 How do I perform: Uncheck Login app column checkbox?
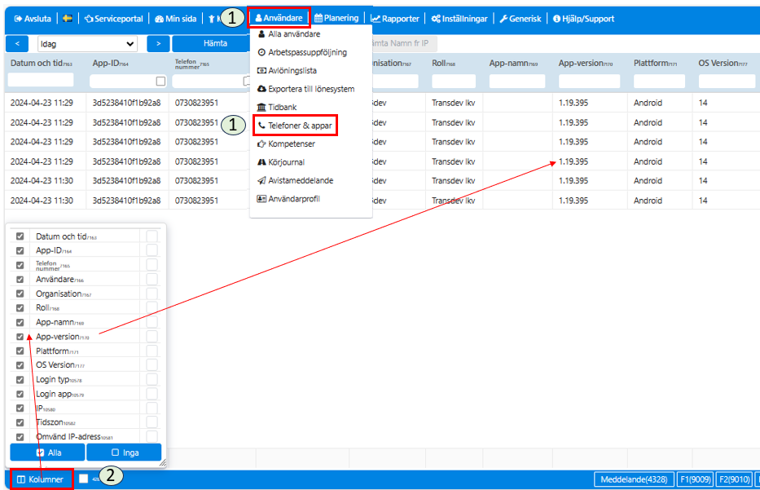coord(20,394)
